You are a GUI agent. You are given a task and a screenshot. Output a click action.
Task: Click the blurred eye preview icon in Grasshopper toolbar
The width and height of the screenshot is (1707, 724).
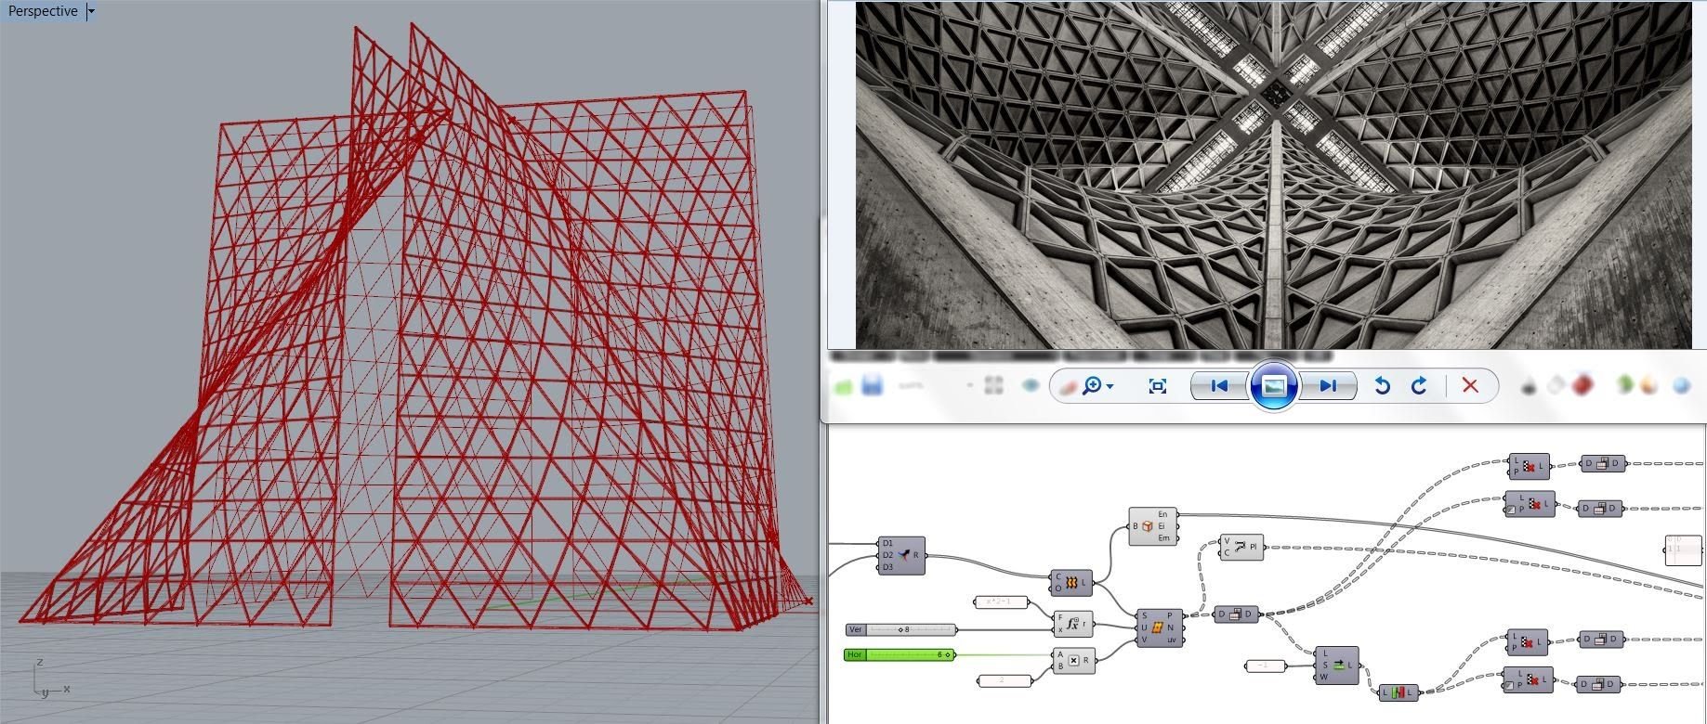point(1030,385)
